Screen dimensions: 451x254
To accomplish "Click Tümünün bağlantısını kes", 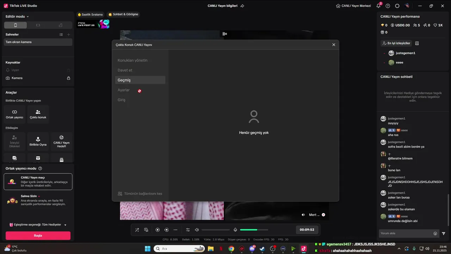I will (x=140, y=194).
